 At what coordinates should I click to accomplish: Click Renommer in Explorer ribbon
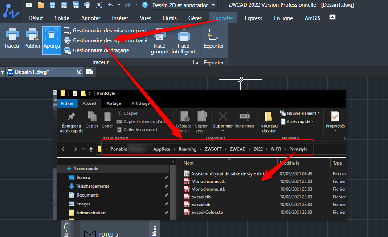tap(245, 120)
